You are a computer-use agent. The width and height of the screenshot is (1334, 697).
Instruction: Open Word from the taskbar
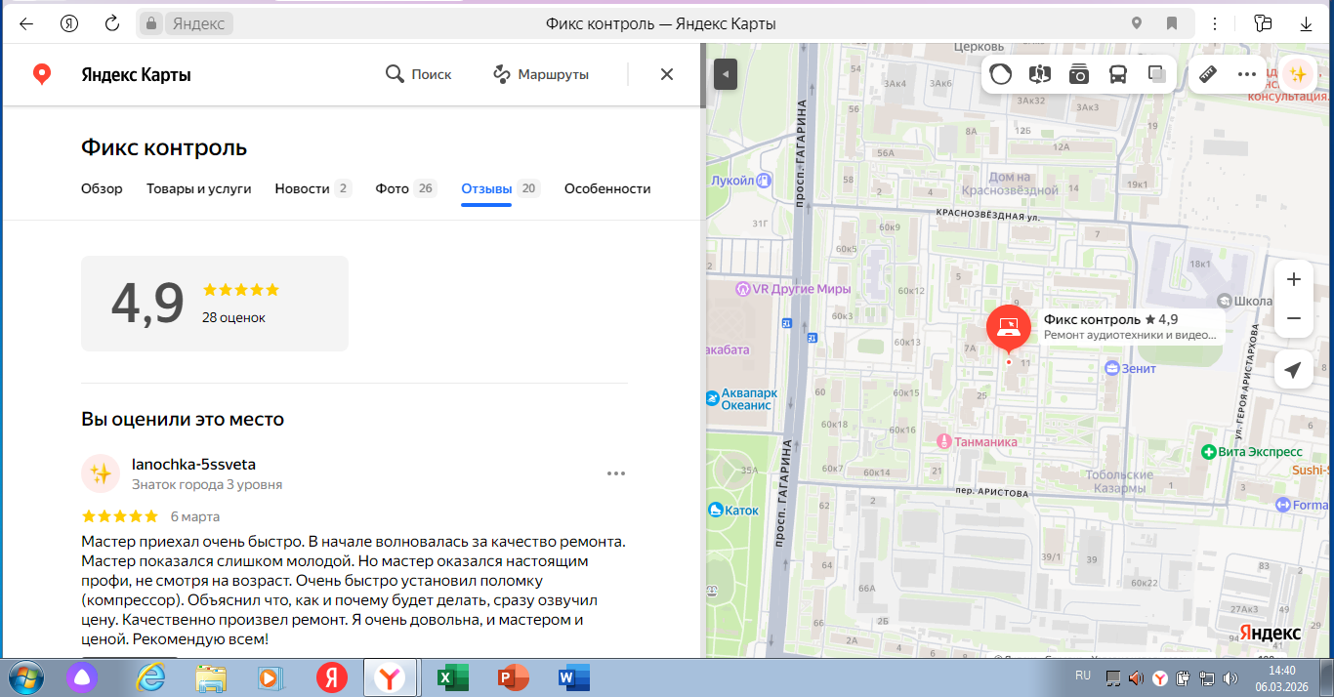[x=573, y=677]
